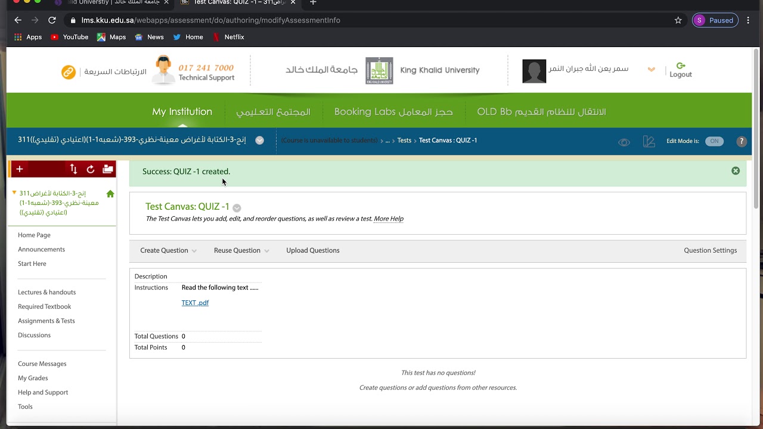Select OLD Bb tab
The image size is (763, 429).
pyautogui.click(x=541, y=111)
